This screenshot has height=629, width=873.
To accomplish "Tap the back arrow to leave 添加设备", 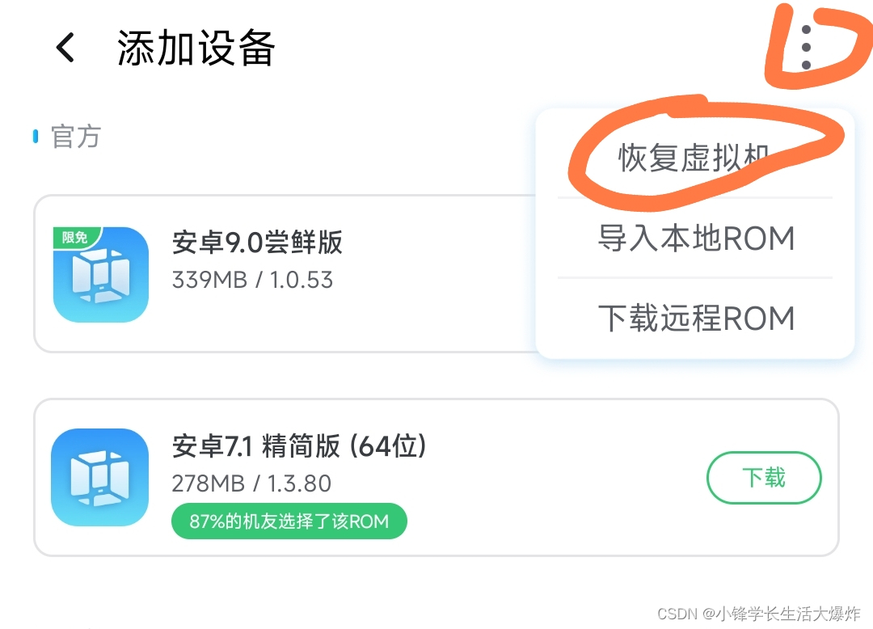I will [x=66, y=47].
